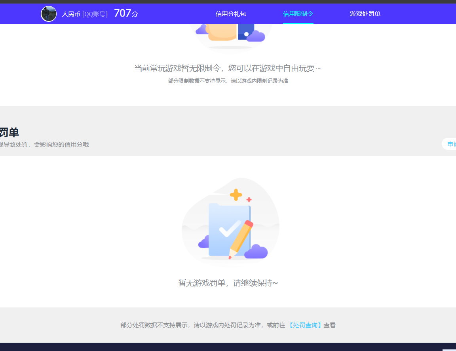Screen dimensions: 456x351
Task: Click the QQ account avatar photo
Action: coord(48,13)
